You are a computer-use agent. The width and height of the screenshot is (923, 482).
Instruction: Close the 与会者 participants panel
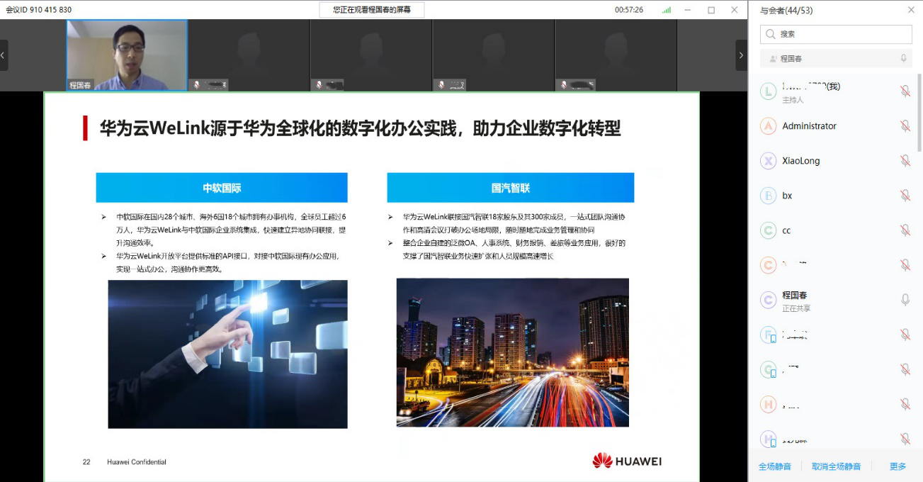911,10
